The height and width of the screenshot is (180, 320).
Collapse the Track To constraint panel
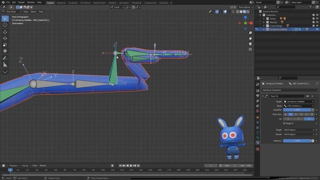263,96
